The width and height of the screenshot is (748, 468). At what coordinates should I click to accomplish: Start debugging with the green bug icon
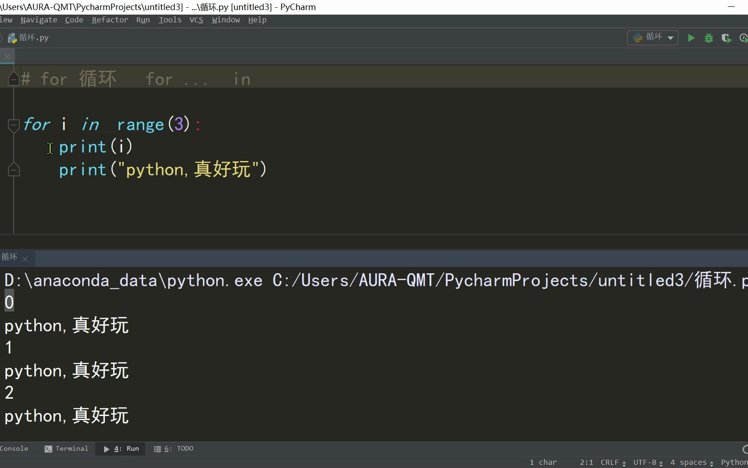[x=708, y=38]
